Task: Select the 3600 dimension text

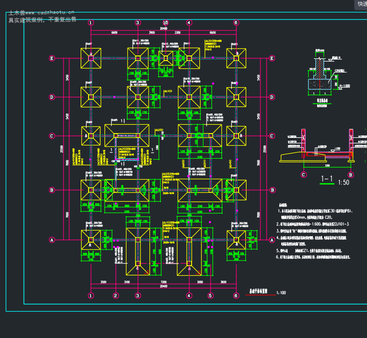Action: pos(223,282)
